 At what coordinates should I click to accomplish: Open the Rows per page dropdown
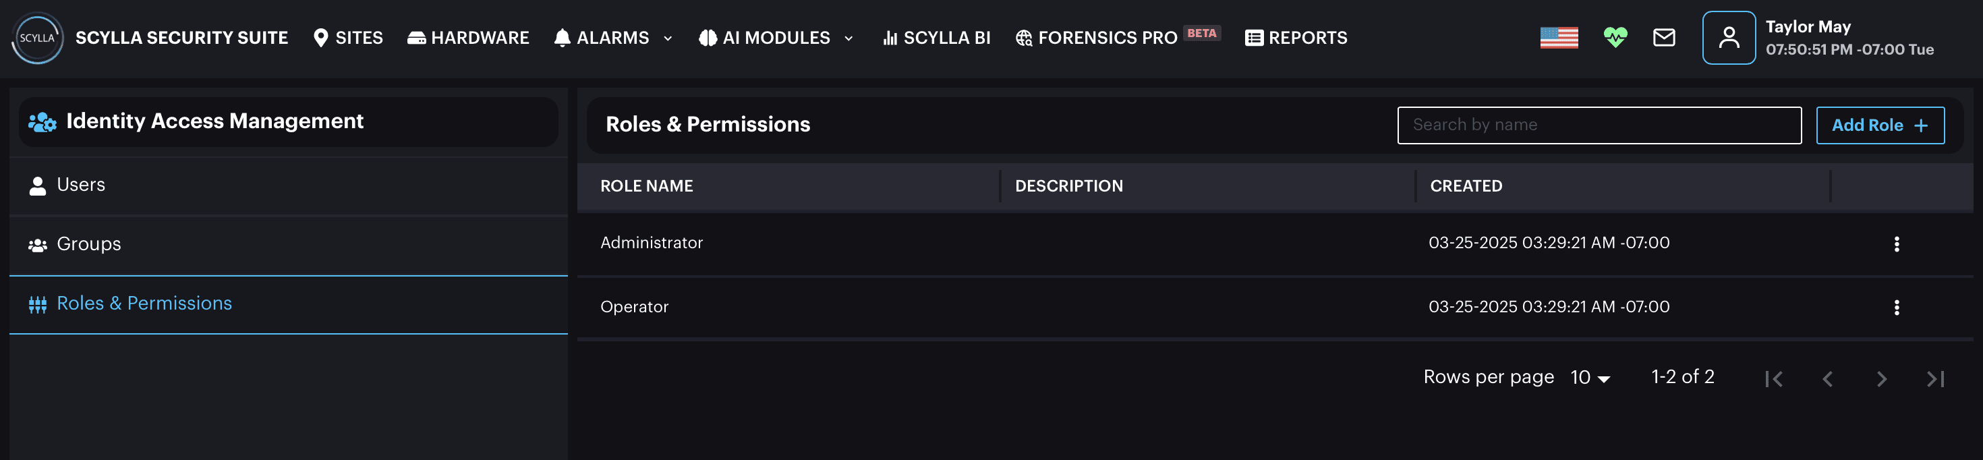click(1590, 378)
